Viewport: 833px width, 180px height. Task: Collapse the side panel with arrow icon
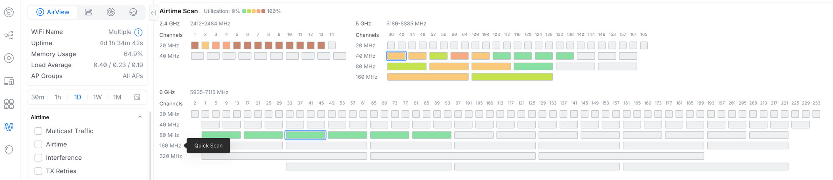coord(153,13)
